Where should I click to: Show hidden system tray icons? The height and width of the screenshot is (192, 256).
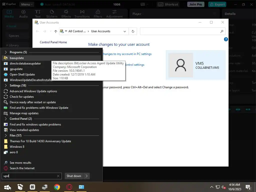[211, 187]
